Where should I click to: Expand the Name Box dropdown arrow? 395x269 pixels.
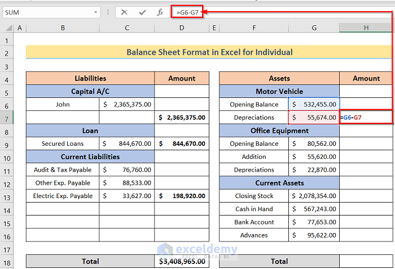[x=96, y=12]
